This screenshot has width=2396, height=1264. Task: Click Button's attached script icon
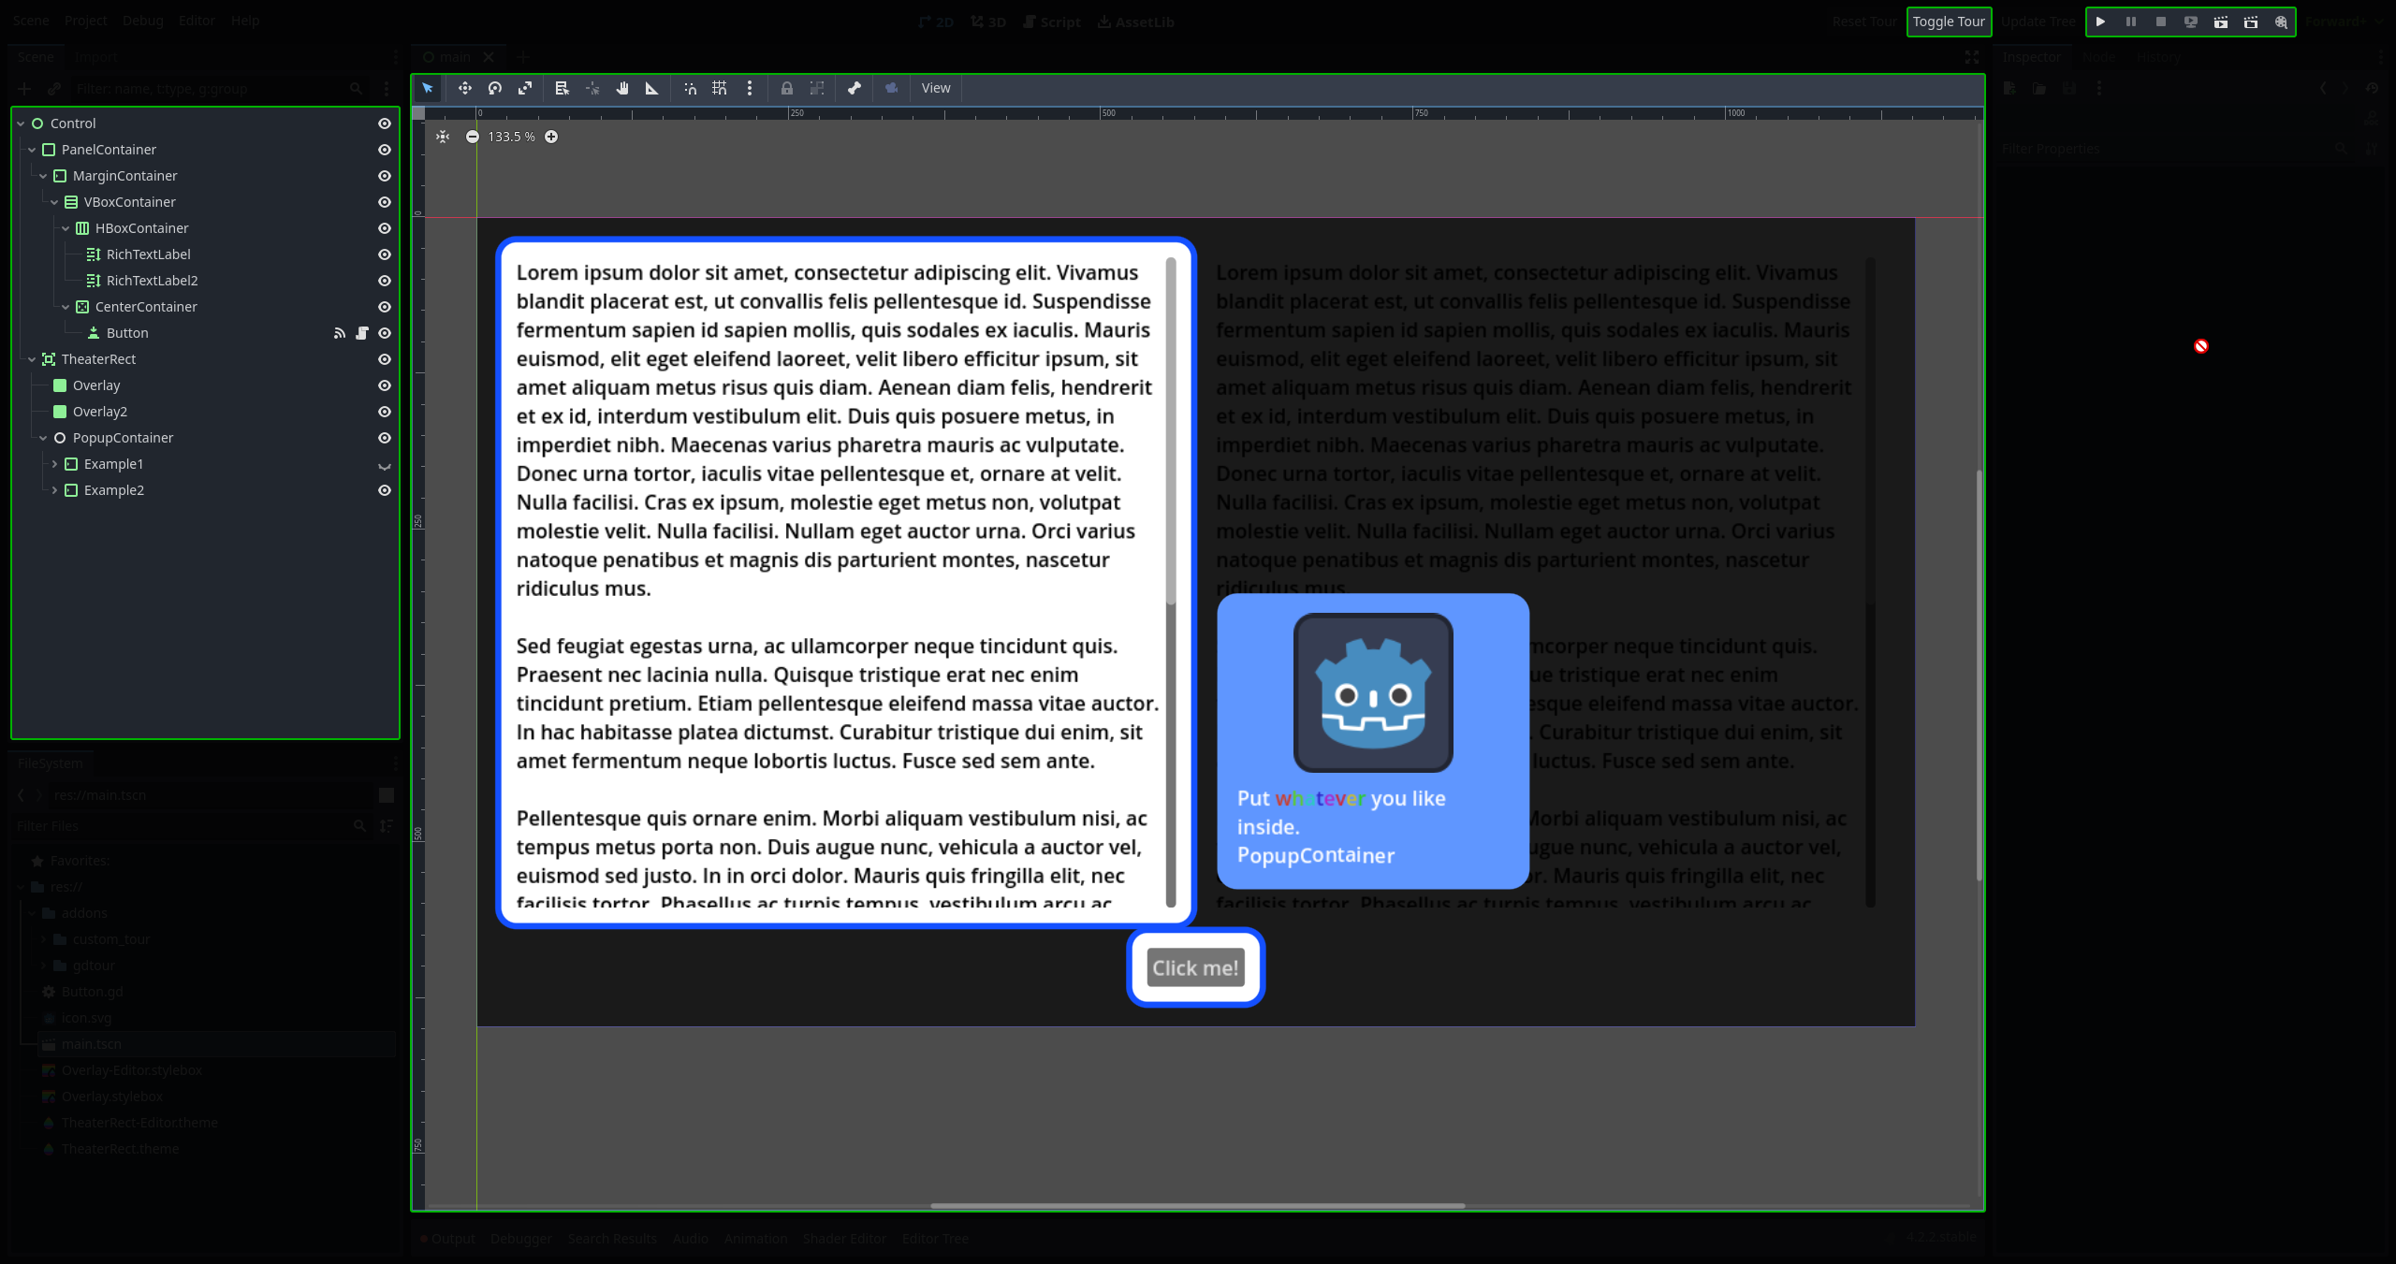362,333
